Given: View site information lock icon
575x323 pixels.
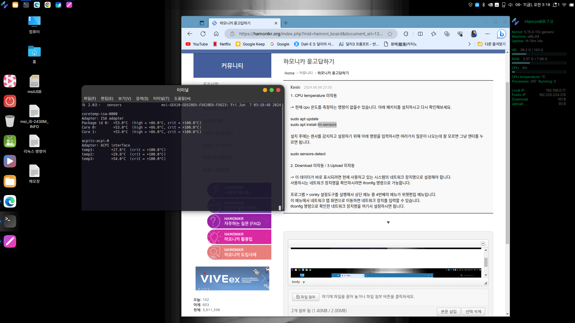Looking at the screenshot, I should 232,34.
